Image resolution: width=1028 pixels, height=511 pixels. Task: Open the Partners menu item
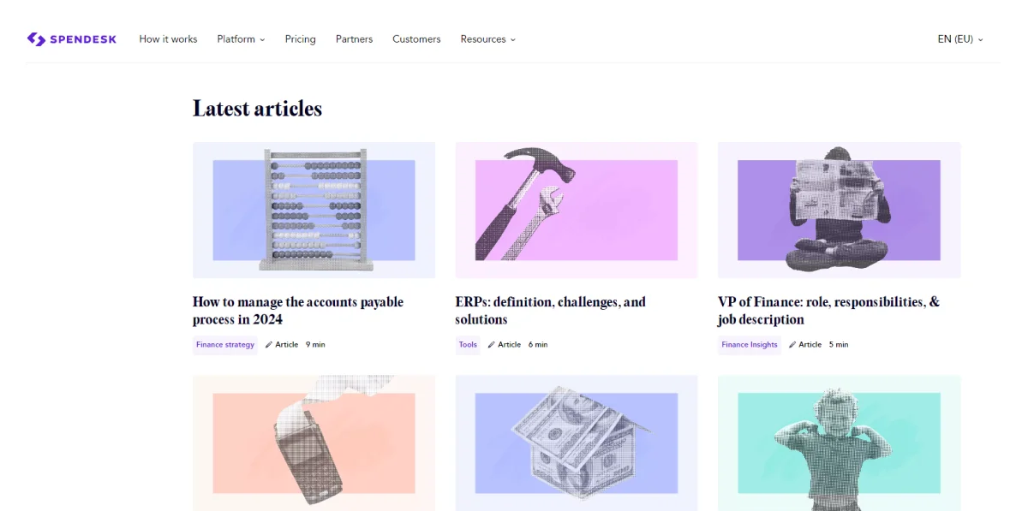click(x=354, y=39)
